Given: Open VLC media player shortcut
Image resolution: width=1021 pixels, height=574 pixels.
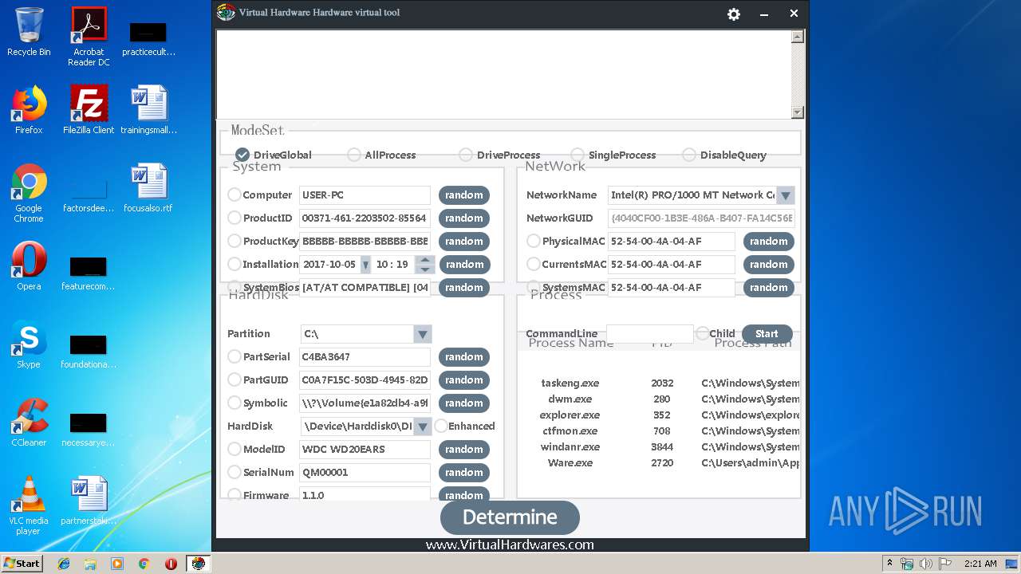Looking at the screenshot, I should (x=29, y=505).
